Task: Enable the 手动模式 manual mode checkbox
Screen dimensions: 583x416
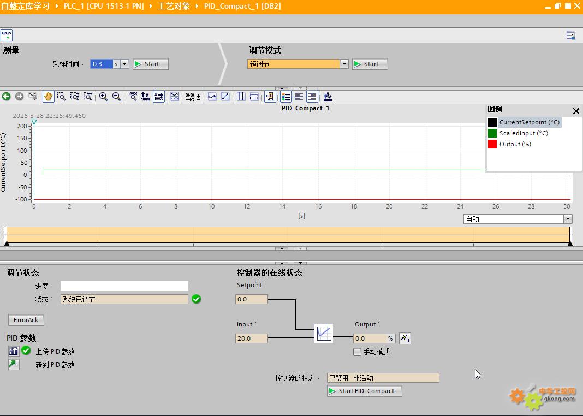Action: click(357, 352)
